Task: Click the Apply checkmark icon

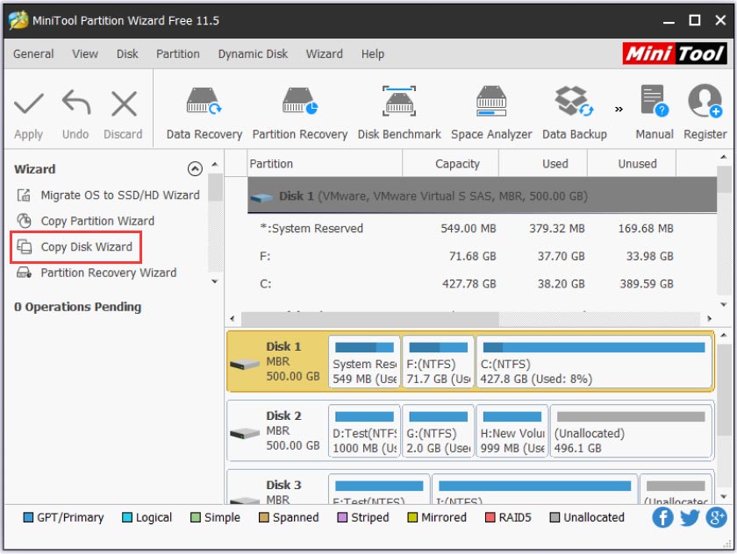Action: [x=29, y=103]
